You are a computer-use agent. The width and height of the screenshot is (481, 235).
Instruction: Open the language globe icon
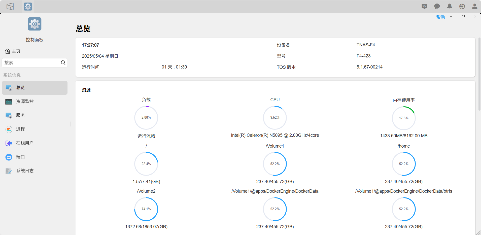pyautogui.click(x=462, y=6)
